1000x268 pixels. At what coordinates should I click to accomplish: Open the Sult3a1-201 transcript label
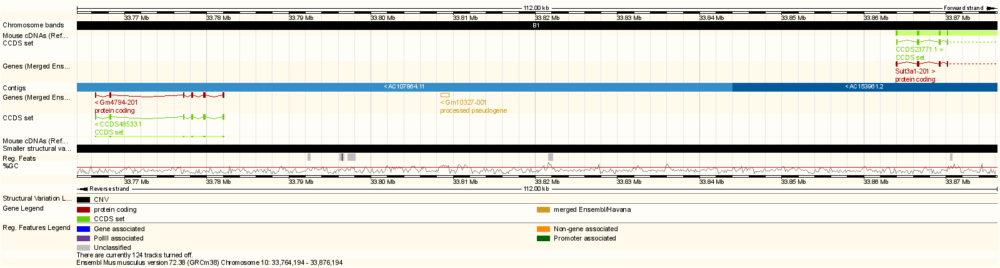pos(915,71)
